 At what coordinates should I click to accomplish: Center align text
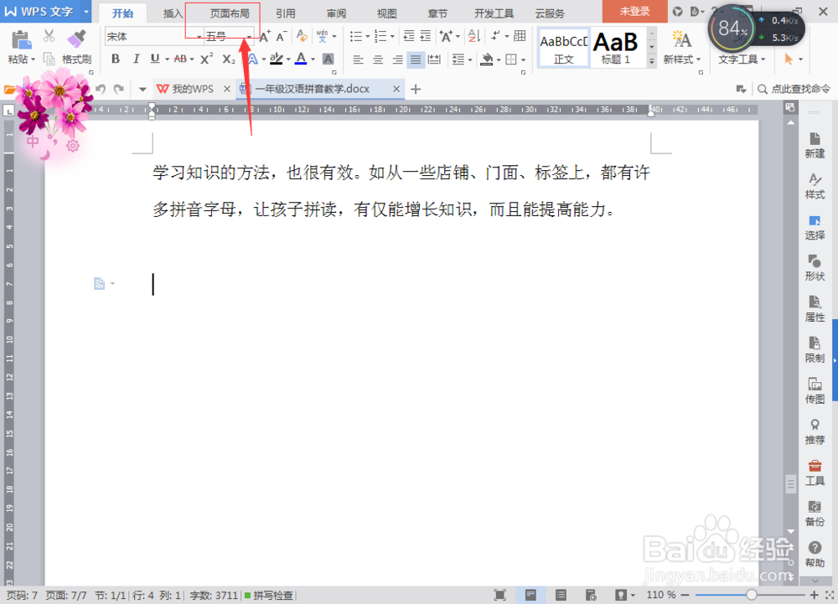click(x=378, y=59)
